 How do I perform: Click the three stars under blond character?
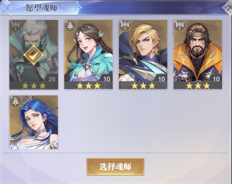point(143,85)
